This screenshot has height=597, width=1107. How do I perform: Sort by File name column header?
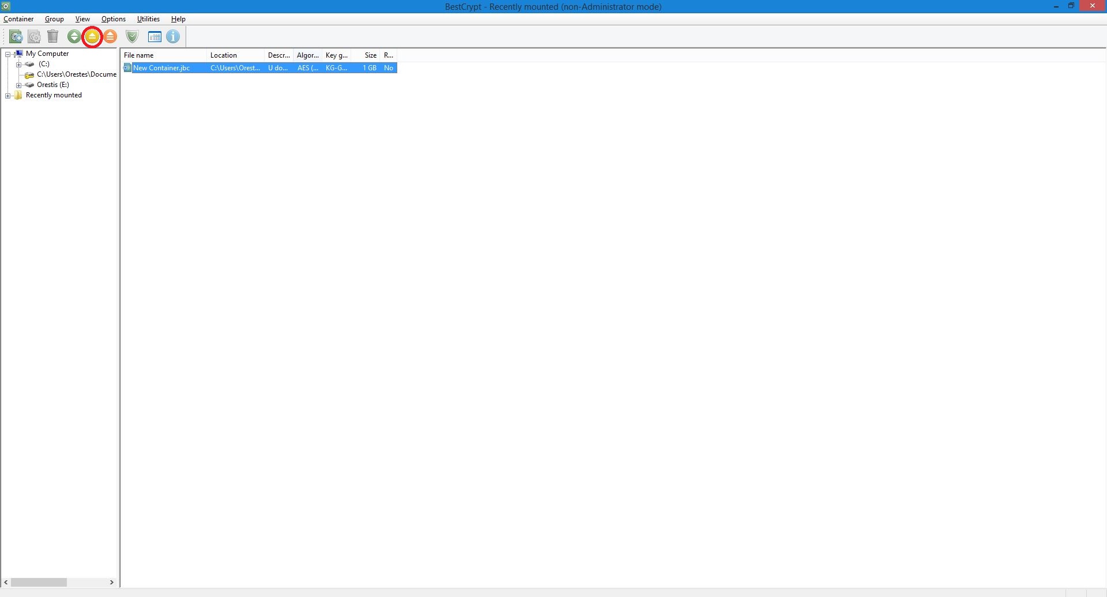pos(164,55)
